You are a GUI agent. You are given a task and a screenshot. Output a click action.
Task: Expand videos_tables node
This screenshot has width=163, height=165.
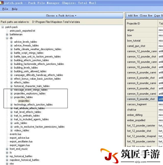coord(11,131)
